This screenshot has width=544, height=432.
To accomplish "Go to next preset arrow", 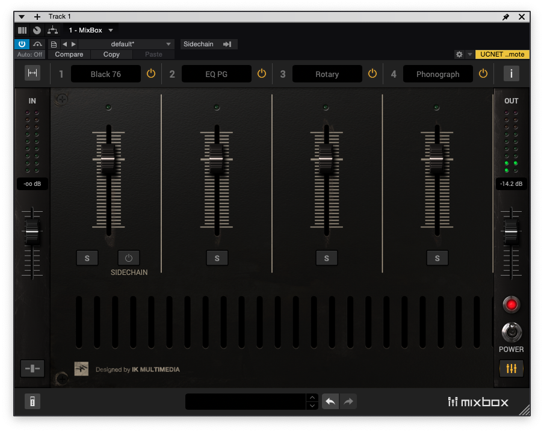I will click(73, 44).
